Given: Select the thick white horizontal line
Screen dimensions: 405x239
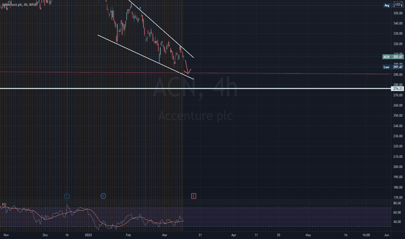Looking at the screenshot, I should [195, 89].
